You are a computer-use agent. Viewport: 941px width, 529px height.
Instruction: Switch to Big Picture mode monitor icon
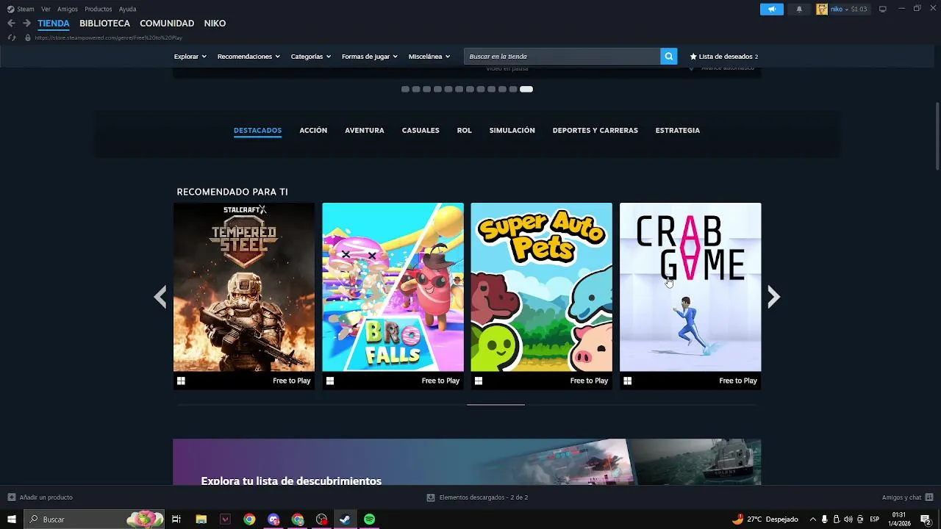(x=883, y=9)
